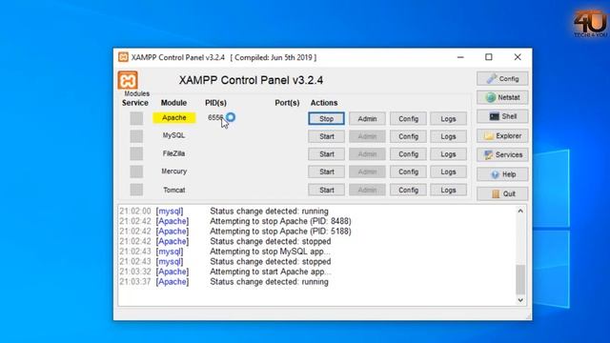Click the 21:03:37 Apache running log entry
Screen dimensions: 610x343
tap(224, 282)
